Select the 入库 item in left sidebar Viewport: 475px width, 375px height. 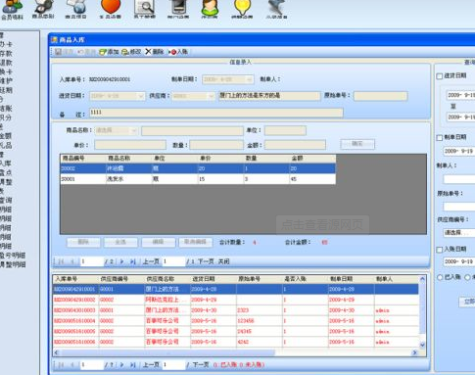(x=6, y=164)
